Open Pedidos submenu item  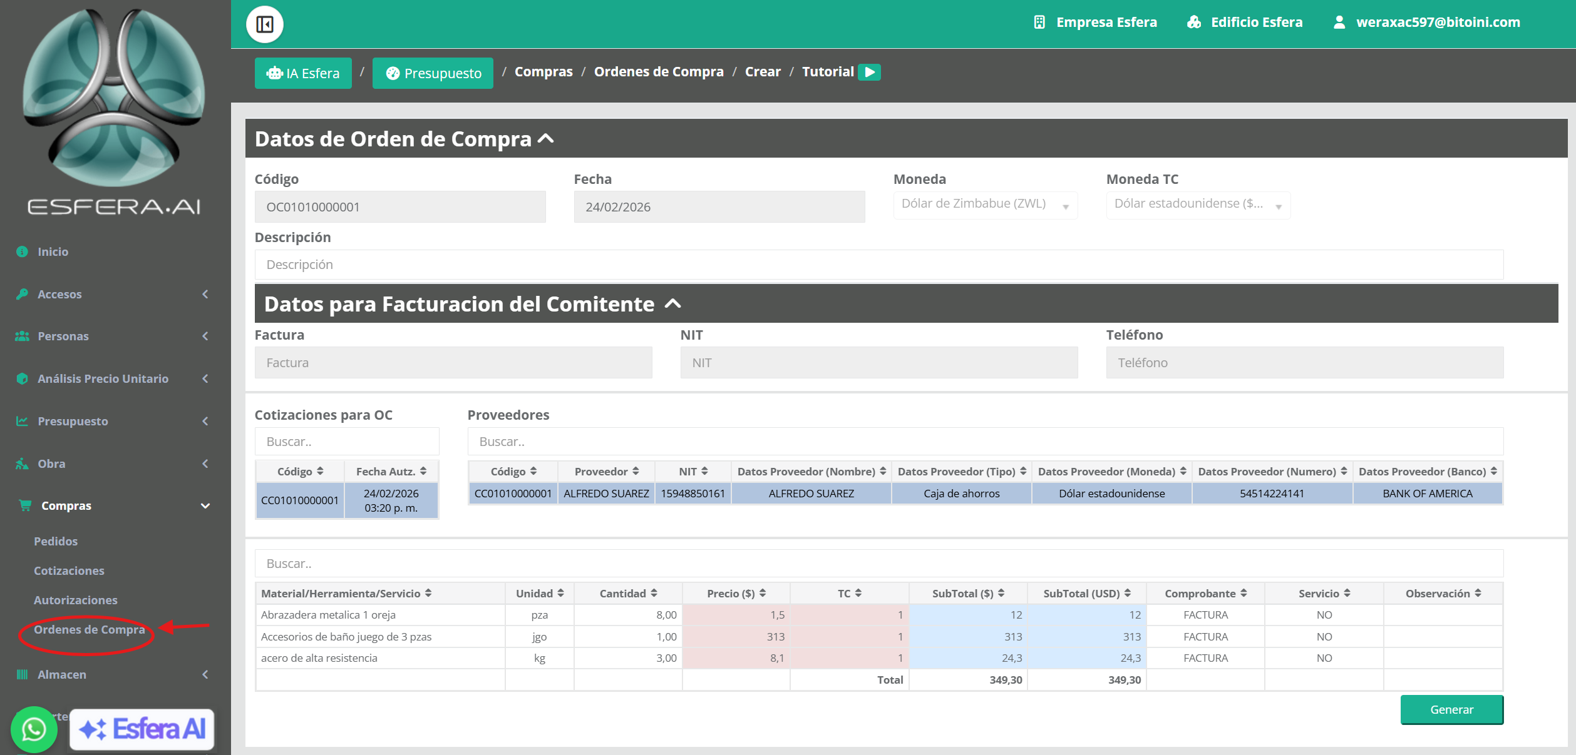tap(56, 541)
